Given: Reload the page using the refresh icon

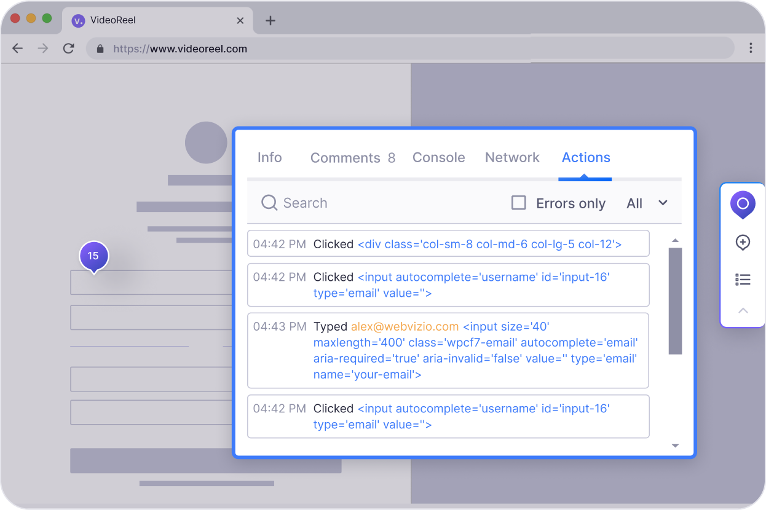Looking at the screenshot, I should tap(68, 48).
